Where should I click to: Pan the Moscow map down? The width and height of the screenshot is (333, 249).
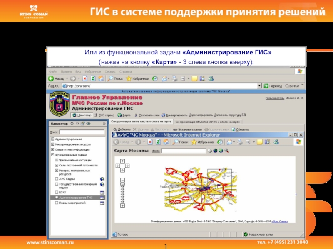(122, 170)
